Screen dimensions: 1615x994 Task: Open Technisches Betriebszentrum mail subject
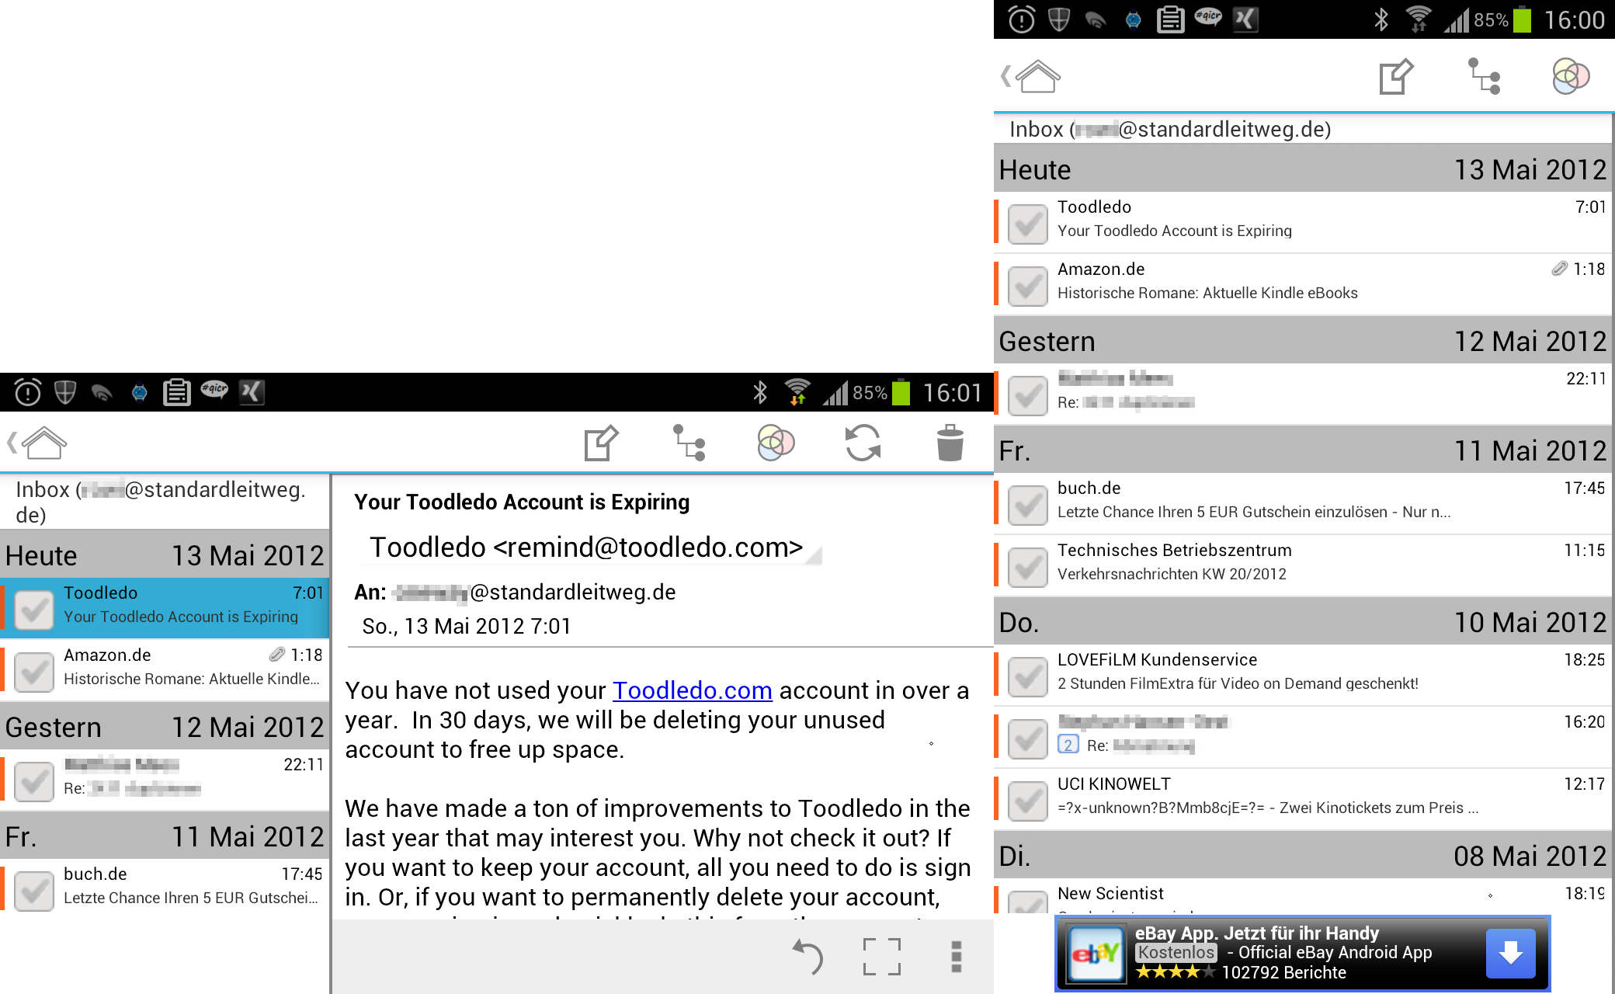point(1172,574)
